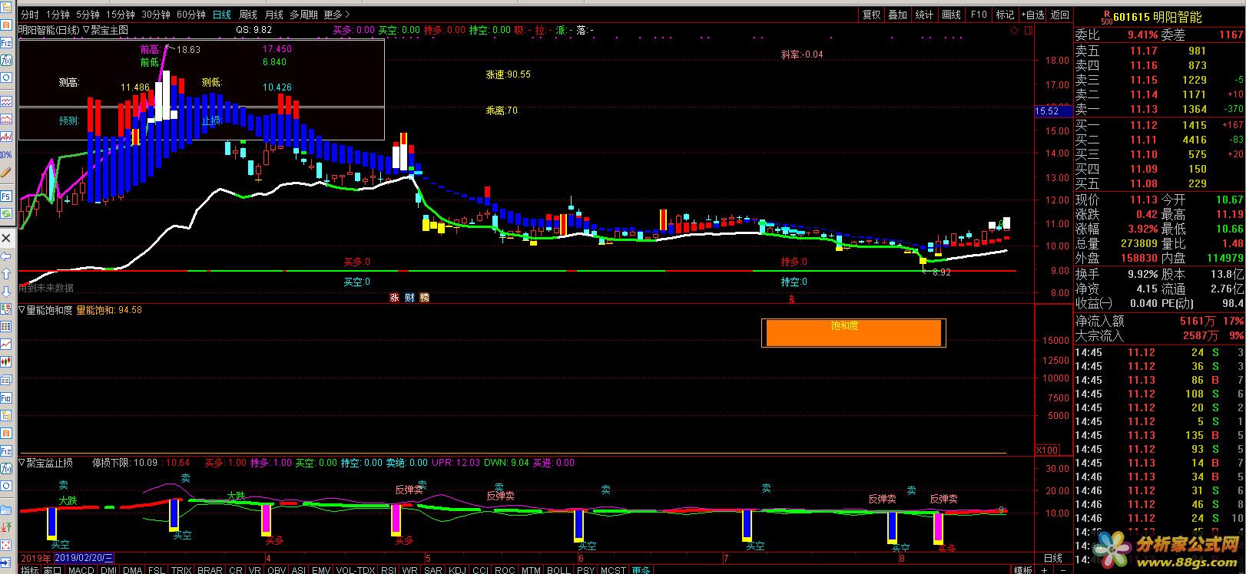Click the up arrow icon in sidebar
The width and height of the screenshot is (1246, 574).
(6, 274)
